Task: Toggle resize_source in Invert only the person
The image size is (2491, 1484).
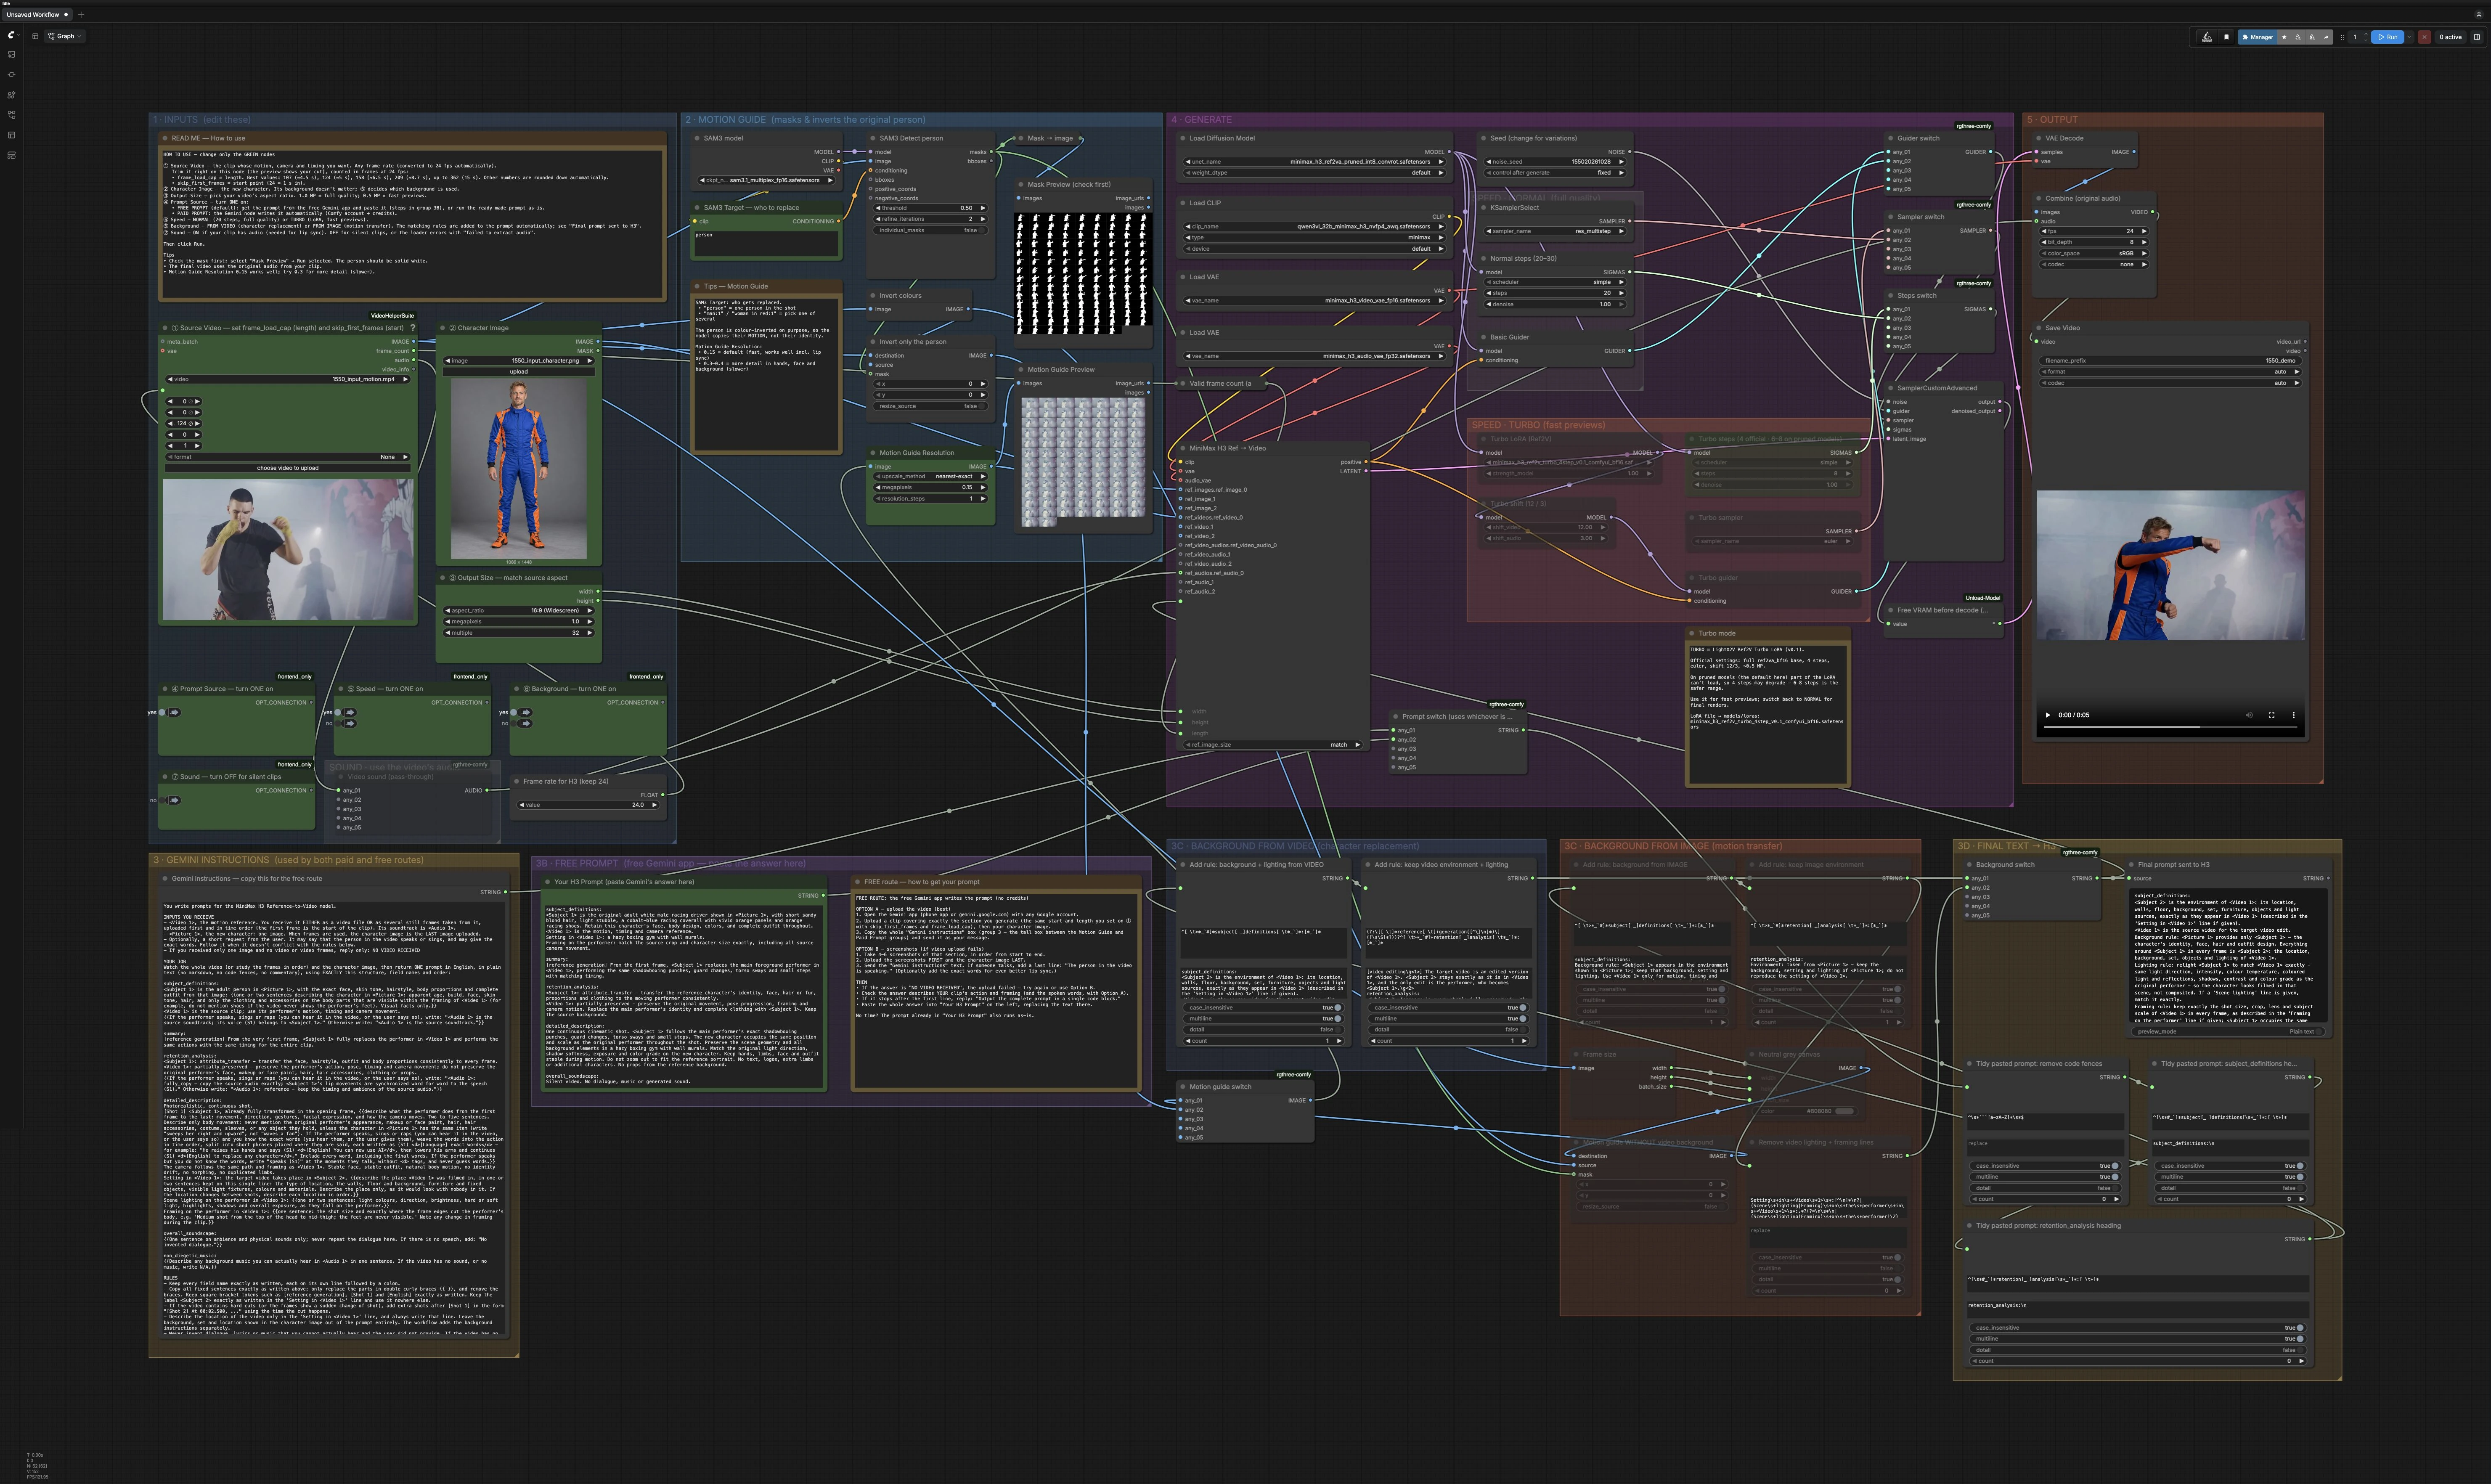Action: point(930,406)
